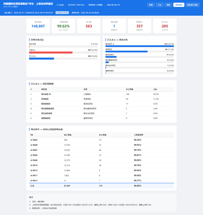Viewport: 203px width, 215px height.
Task: Click the blue 205 (36.4%) progress bar
Action: click(42, 58)
